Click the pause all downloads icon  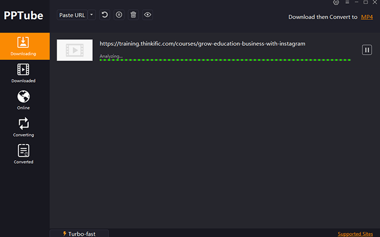tap(119, 15)
